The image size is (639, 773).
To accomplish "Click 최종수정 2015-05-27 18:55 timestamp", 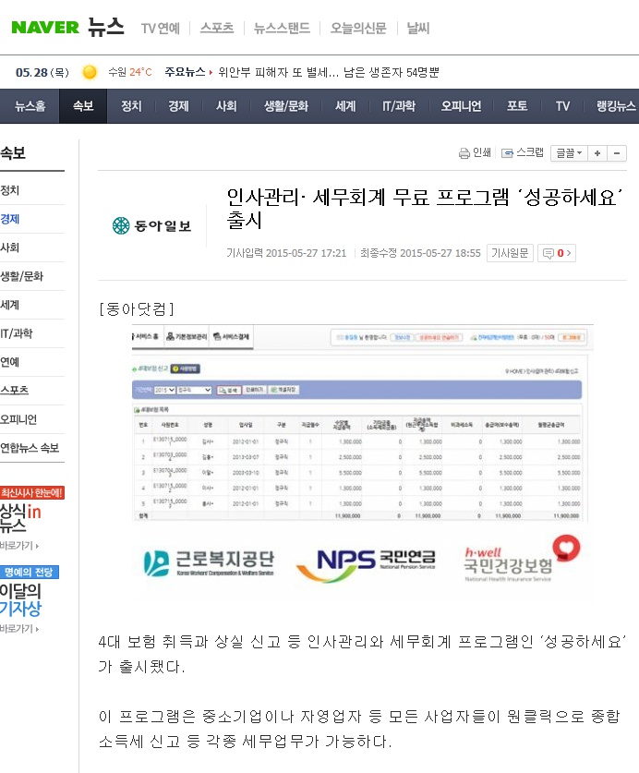I will point(420,253).
